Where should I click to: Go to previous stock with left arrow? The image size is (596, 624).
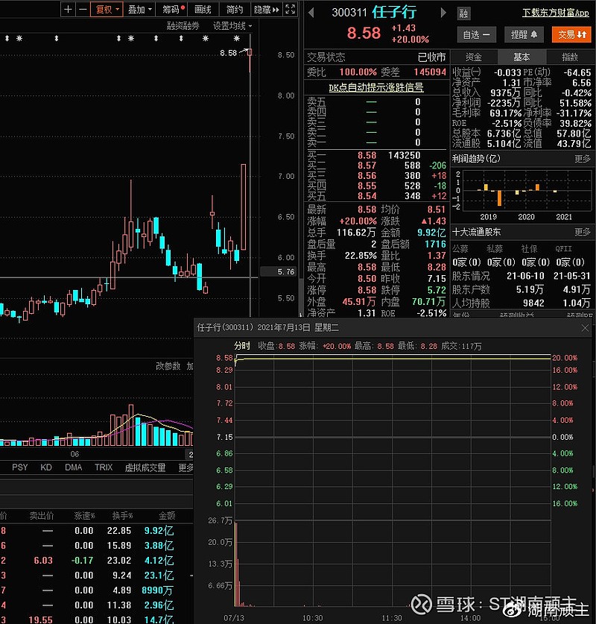(311, 13)
